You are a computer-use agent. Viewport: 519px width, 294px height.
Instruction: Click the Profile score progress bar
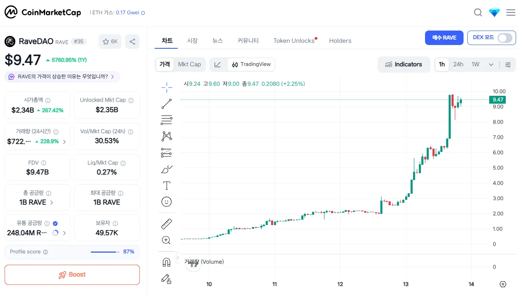[x=105, y=252]
